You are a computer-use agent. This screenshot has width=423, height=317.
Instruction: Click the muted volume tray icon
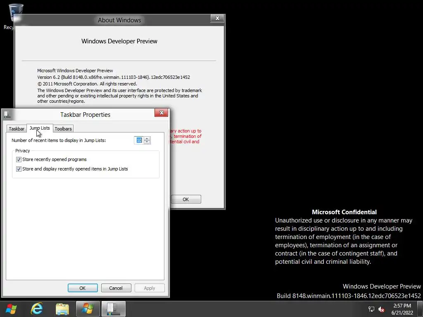click(x=381, y=309)
